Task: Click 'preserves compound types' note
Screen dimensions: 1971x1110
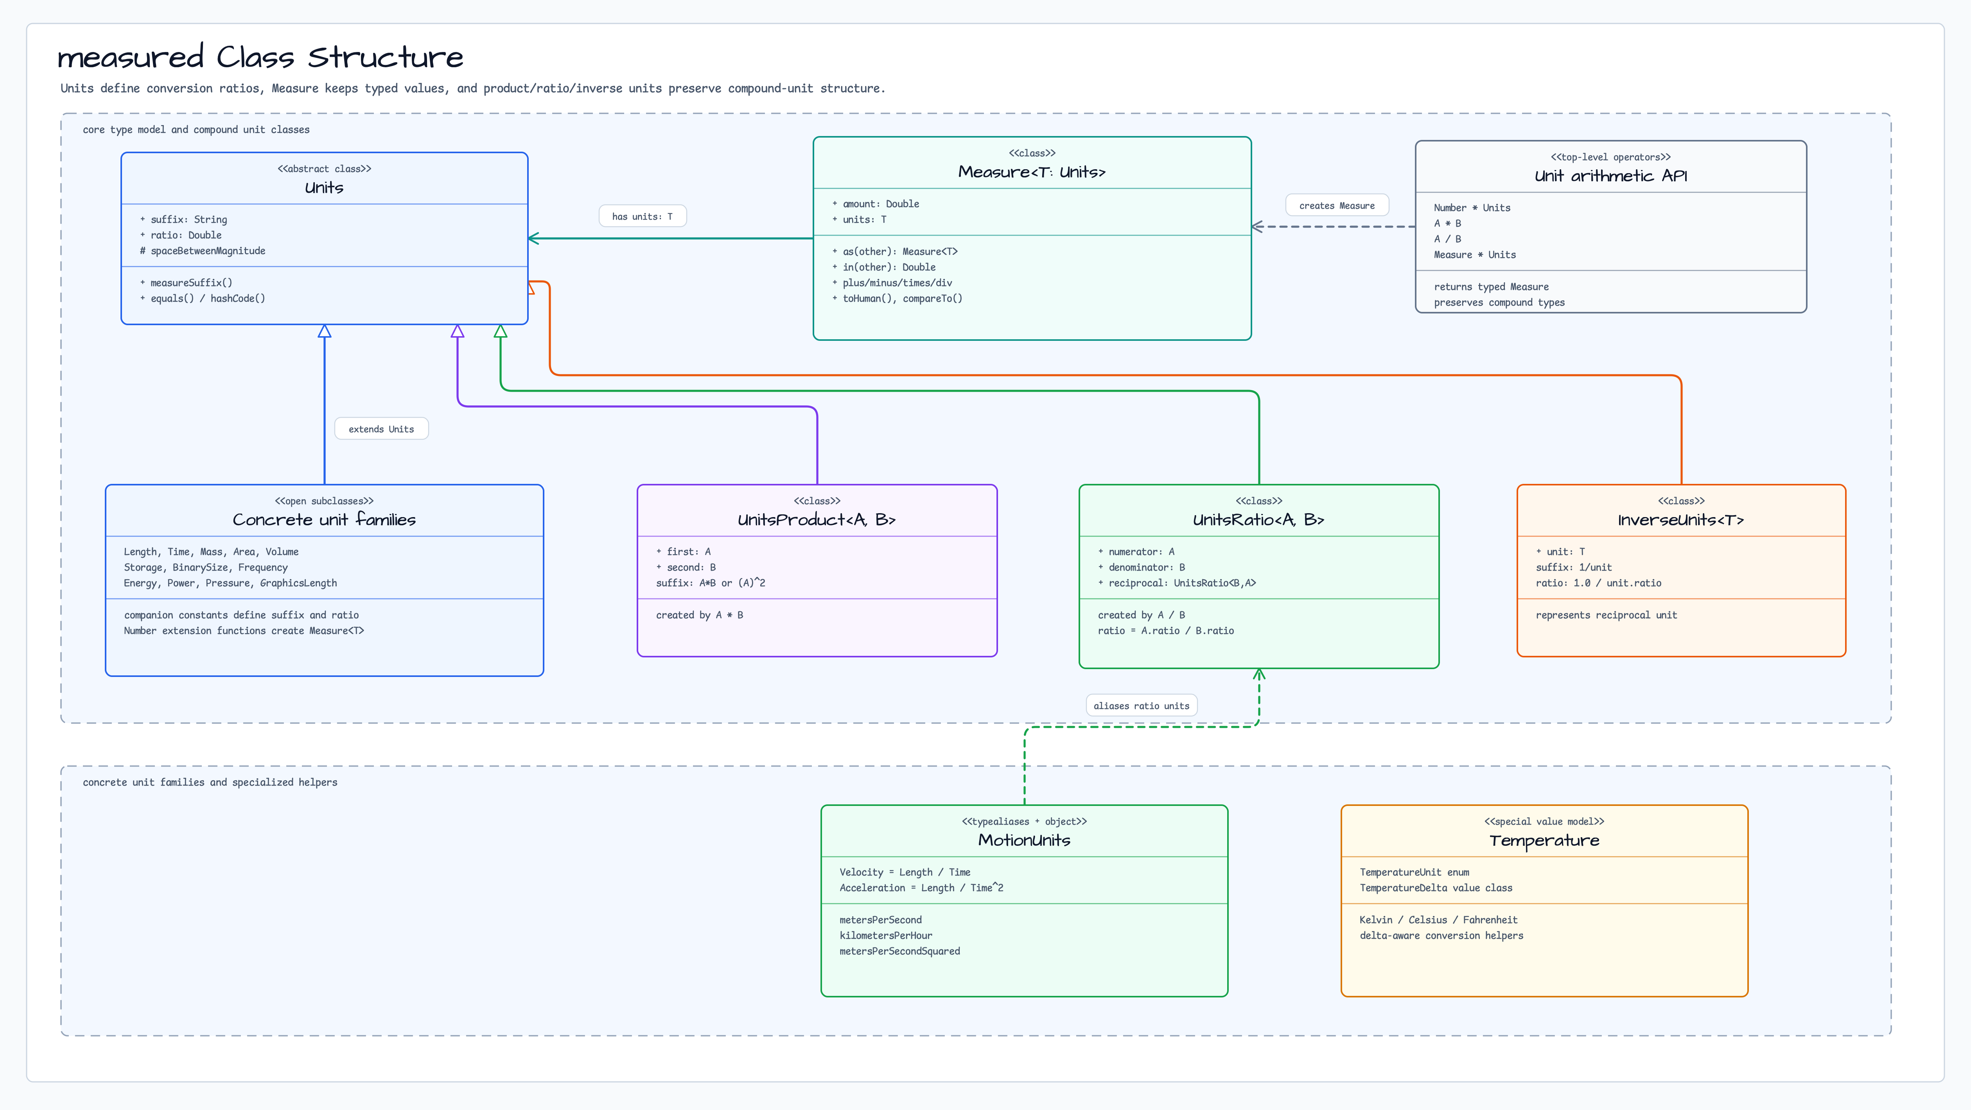Action: click(1499, 303)
